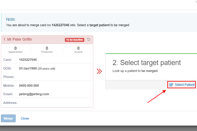Click the Phone: label
Viewport: 197px width, 131px height.
click(x=9, y=77)
